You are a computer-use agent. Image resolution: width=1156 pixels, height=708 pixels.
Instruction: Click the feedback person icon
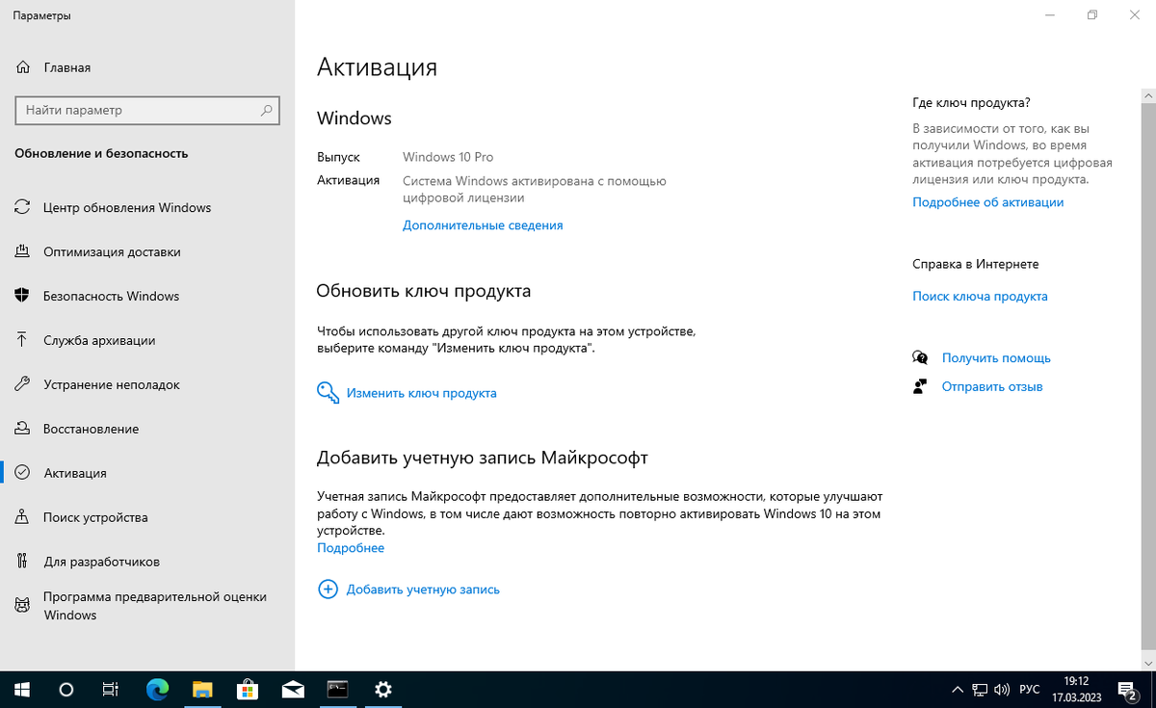(x=920, y=387)
